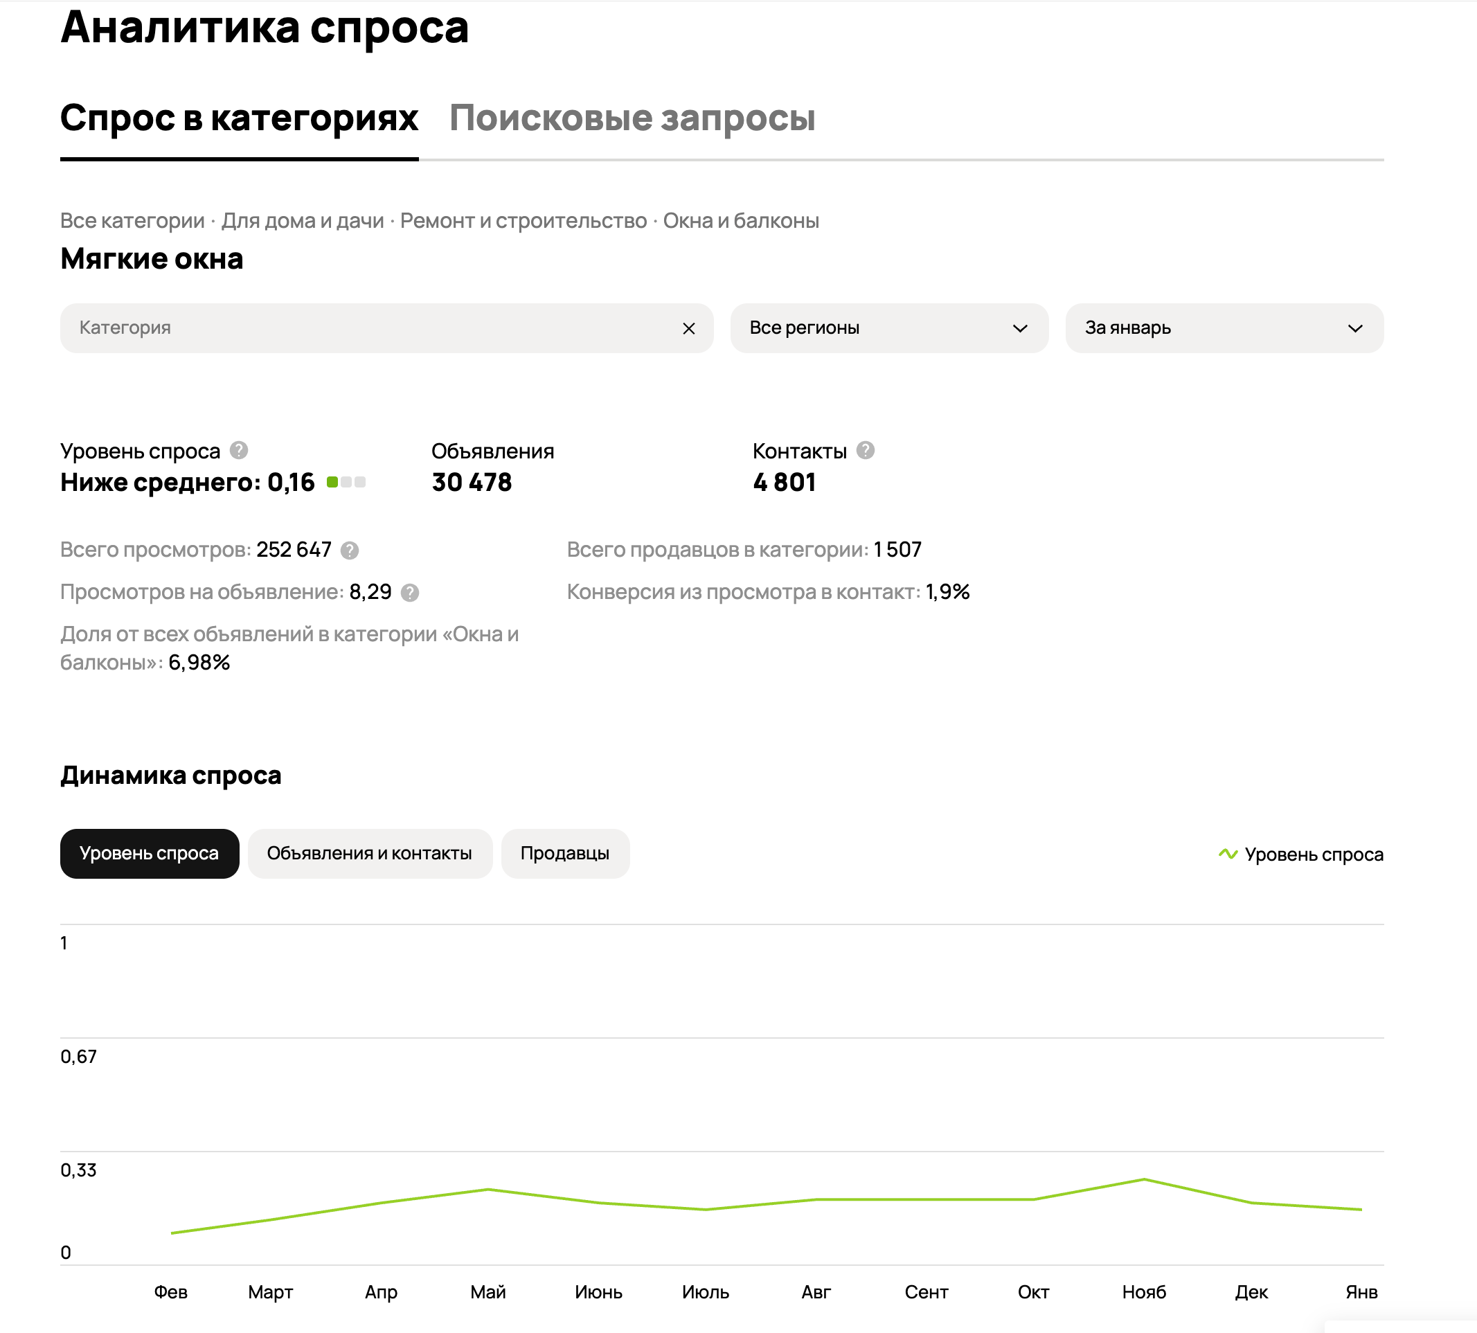This screenshot has height=1333, width=1477.
Task: Click help icon next to Уровень спроса
Action: [239, 450]
